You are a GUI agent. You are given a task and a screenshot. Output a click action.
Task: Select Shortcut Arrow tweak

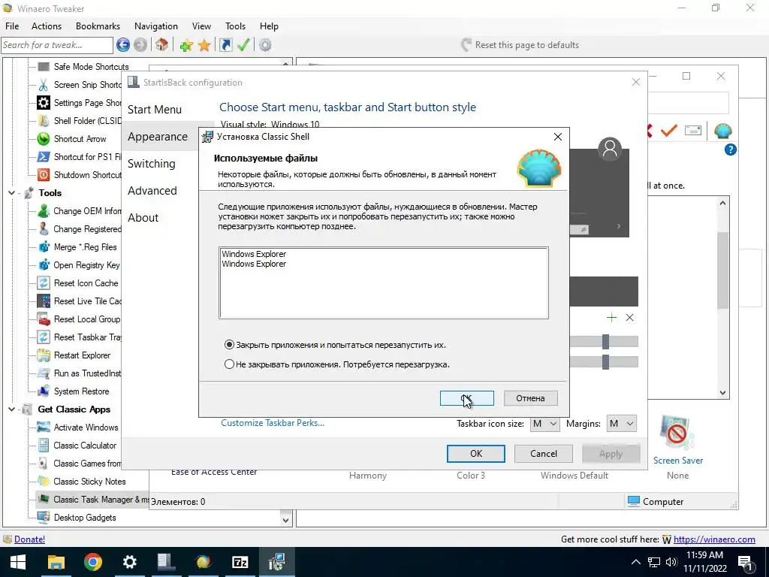coord(80,139)
